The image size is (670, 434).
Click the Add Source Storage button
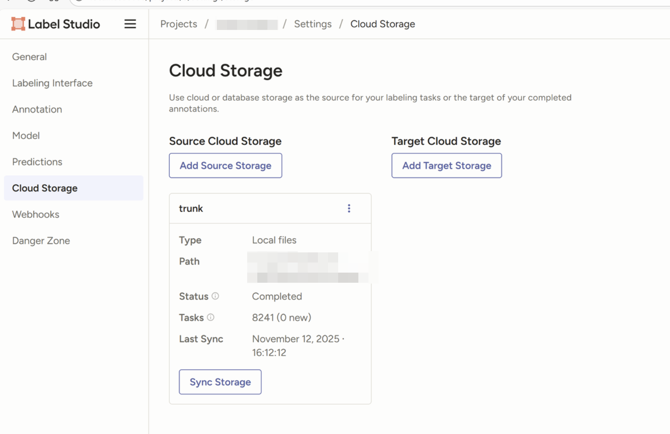(x=226, y=166)
